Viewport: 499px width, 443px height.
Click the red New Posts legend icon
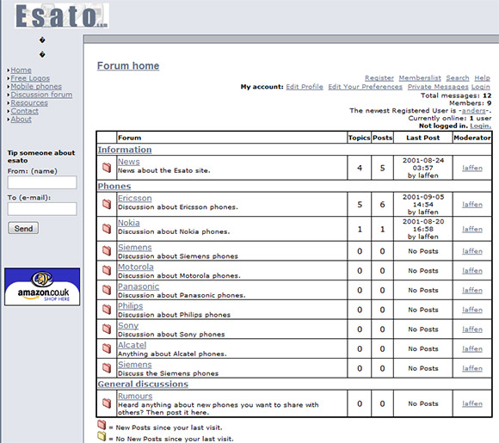point(102,425)
